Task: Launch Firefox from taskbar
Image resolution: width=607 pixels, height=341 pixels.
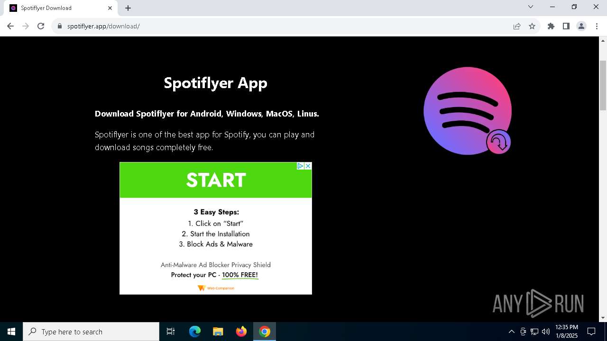Action: click(x=241, y=332)
